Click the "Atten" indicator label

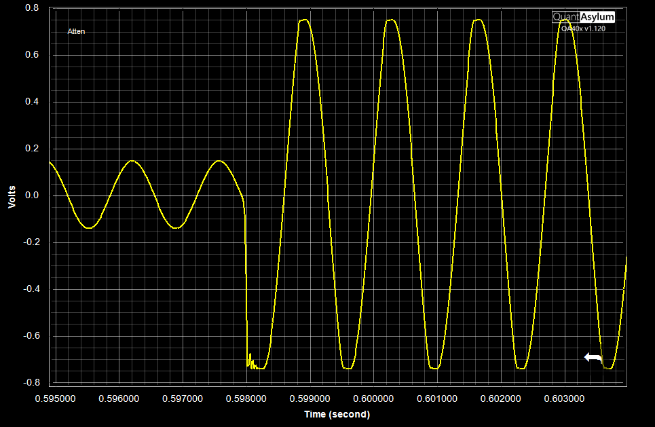(77, 31)
